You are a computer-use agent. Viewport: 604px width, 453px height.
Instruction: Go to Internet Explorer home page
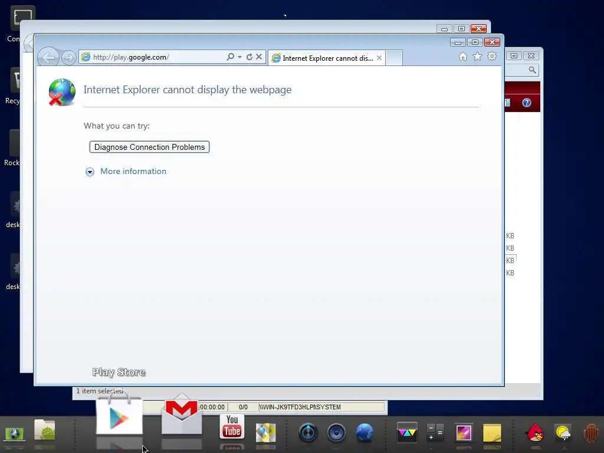(463, 57)
